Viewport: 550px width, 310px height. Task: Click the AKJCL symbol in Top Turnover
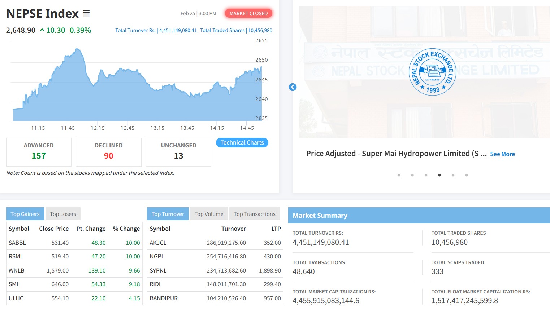point(158,243)
